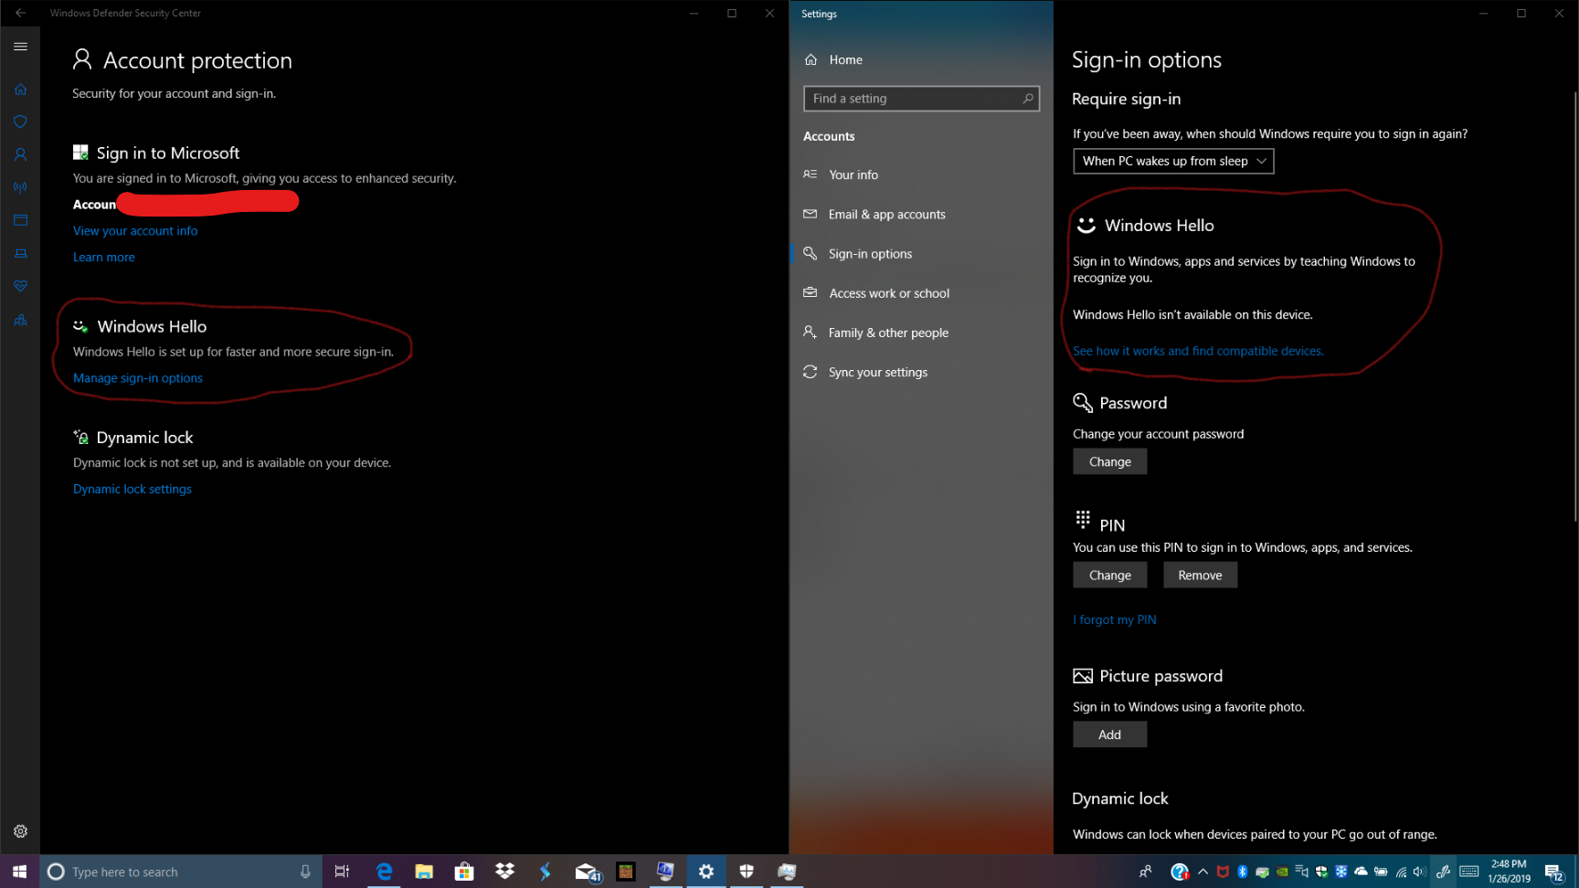Open Device performance & health heart icon
1579x888 pixels.
(x=20, y=286)
